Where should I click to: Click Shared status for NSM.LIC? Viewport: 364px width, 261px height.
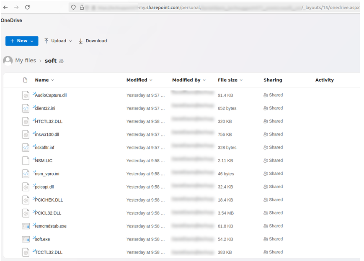click(x=273, y=160)
